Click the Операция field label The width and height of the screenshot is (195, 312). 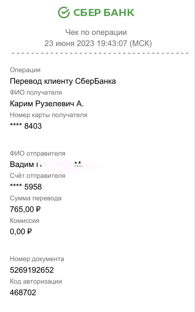click(x=25, y=70)
